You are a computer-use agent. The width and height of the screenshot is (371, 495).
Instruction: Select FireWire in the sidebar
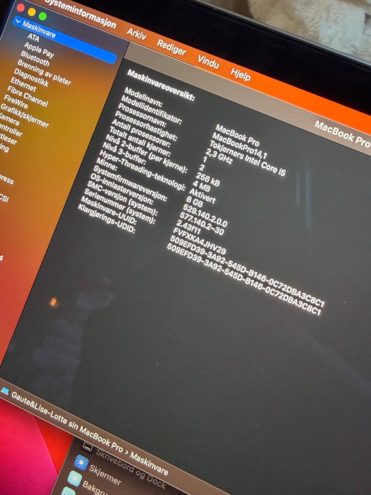(x=16, y=101)
